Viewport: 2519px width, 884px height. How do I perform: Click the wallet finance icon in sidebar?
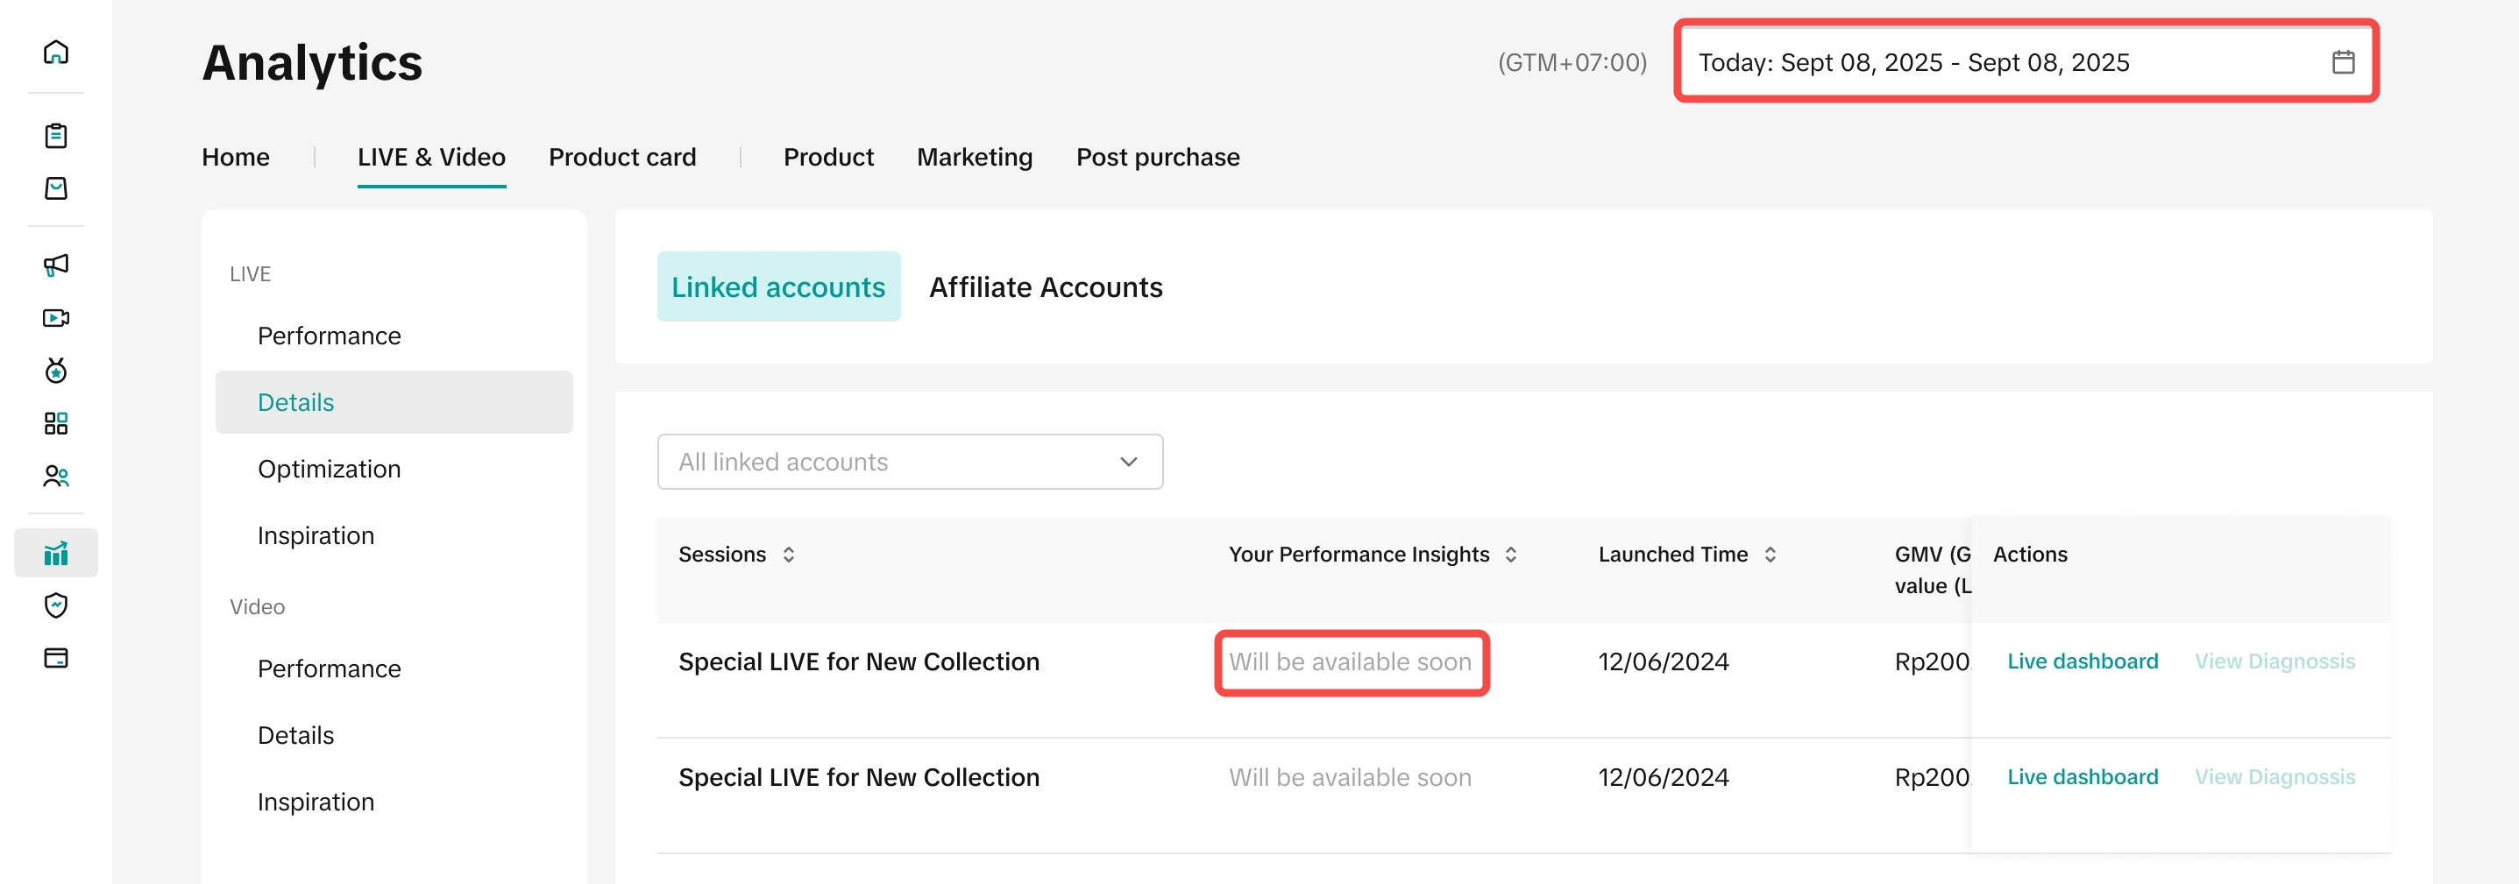click(56, 658)
